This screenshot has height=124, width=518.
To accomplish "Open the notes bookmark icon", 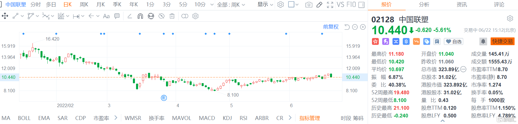I will pos(437,41).
